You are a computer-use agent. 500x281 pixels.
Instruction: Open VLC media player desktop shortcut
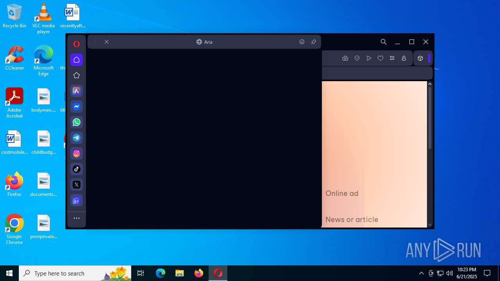43,19
